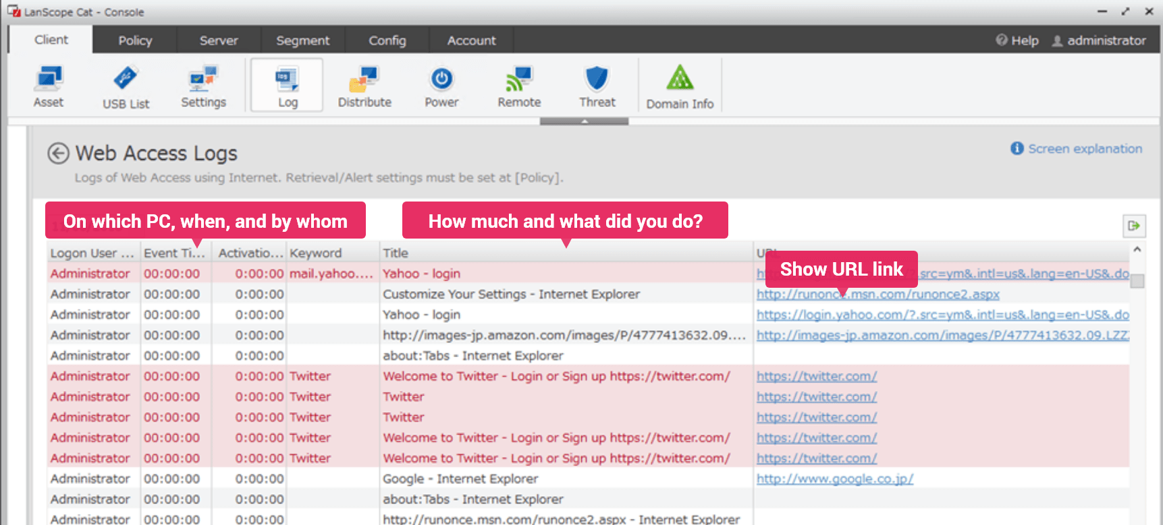This screenshot has width=1163, height=525.
Task: Open client Settings icon
Action: coord(203,86)
